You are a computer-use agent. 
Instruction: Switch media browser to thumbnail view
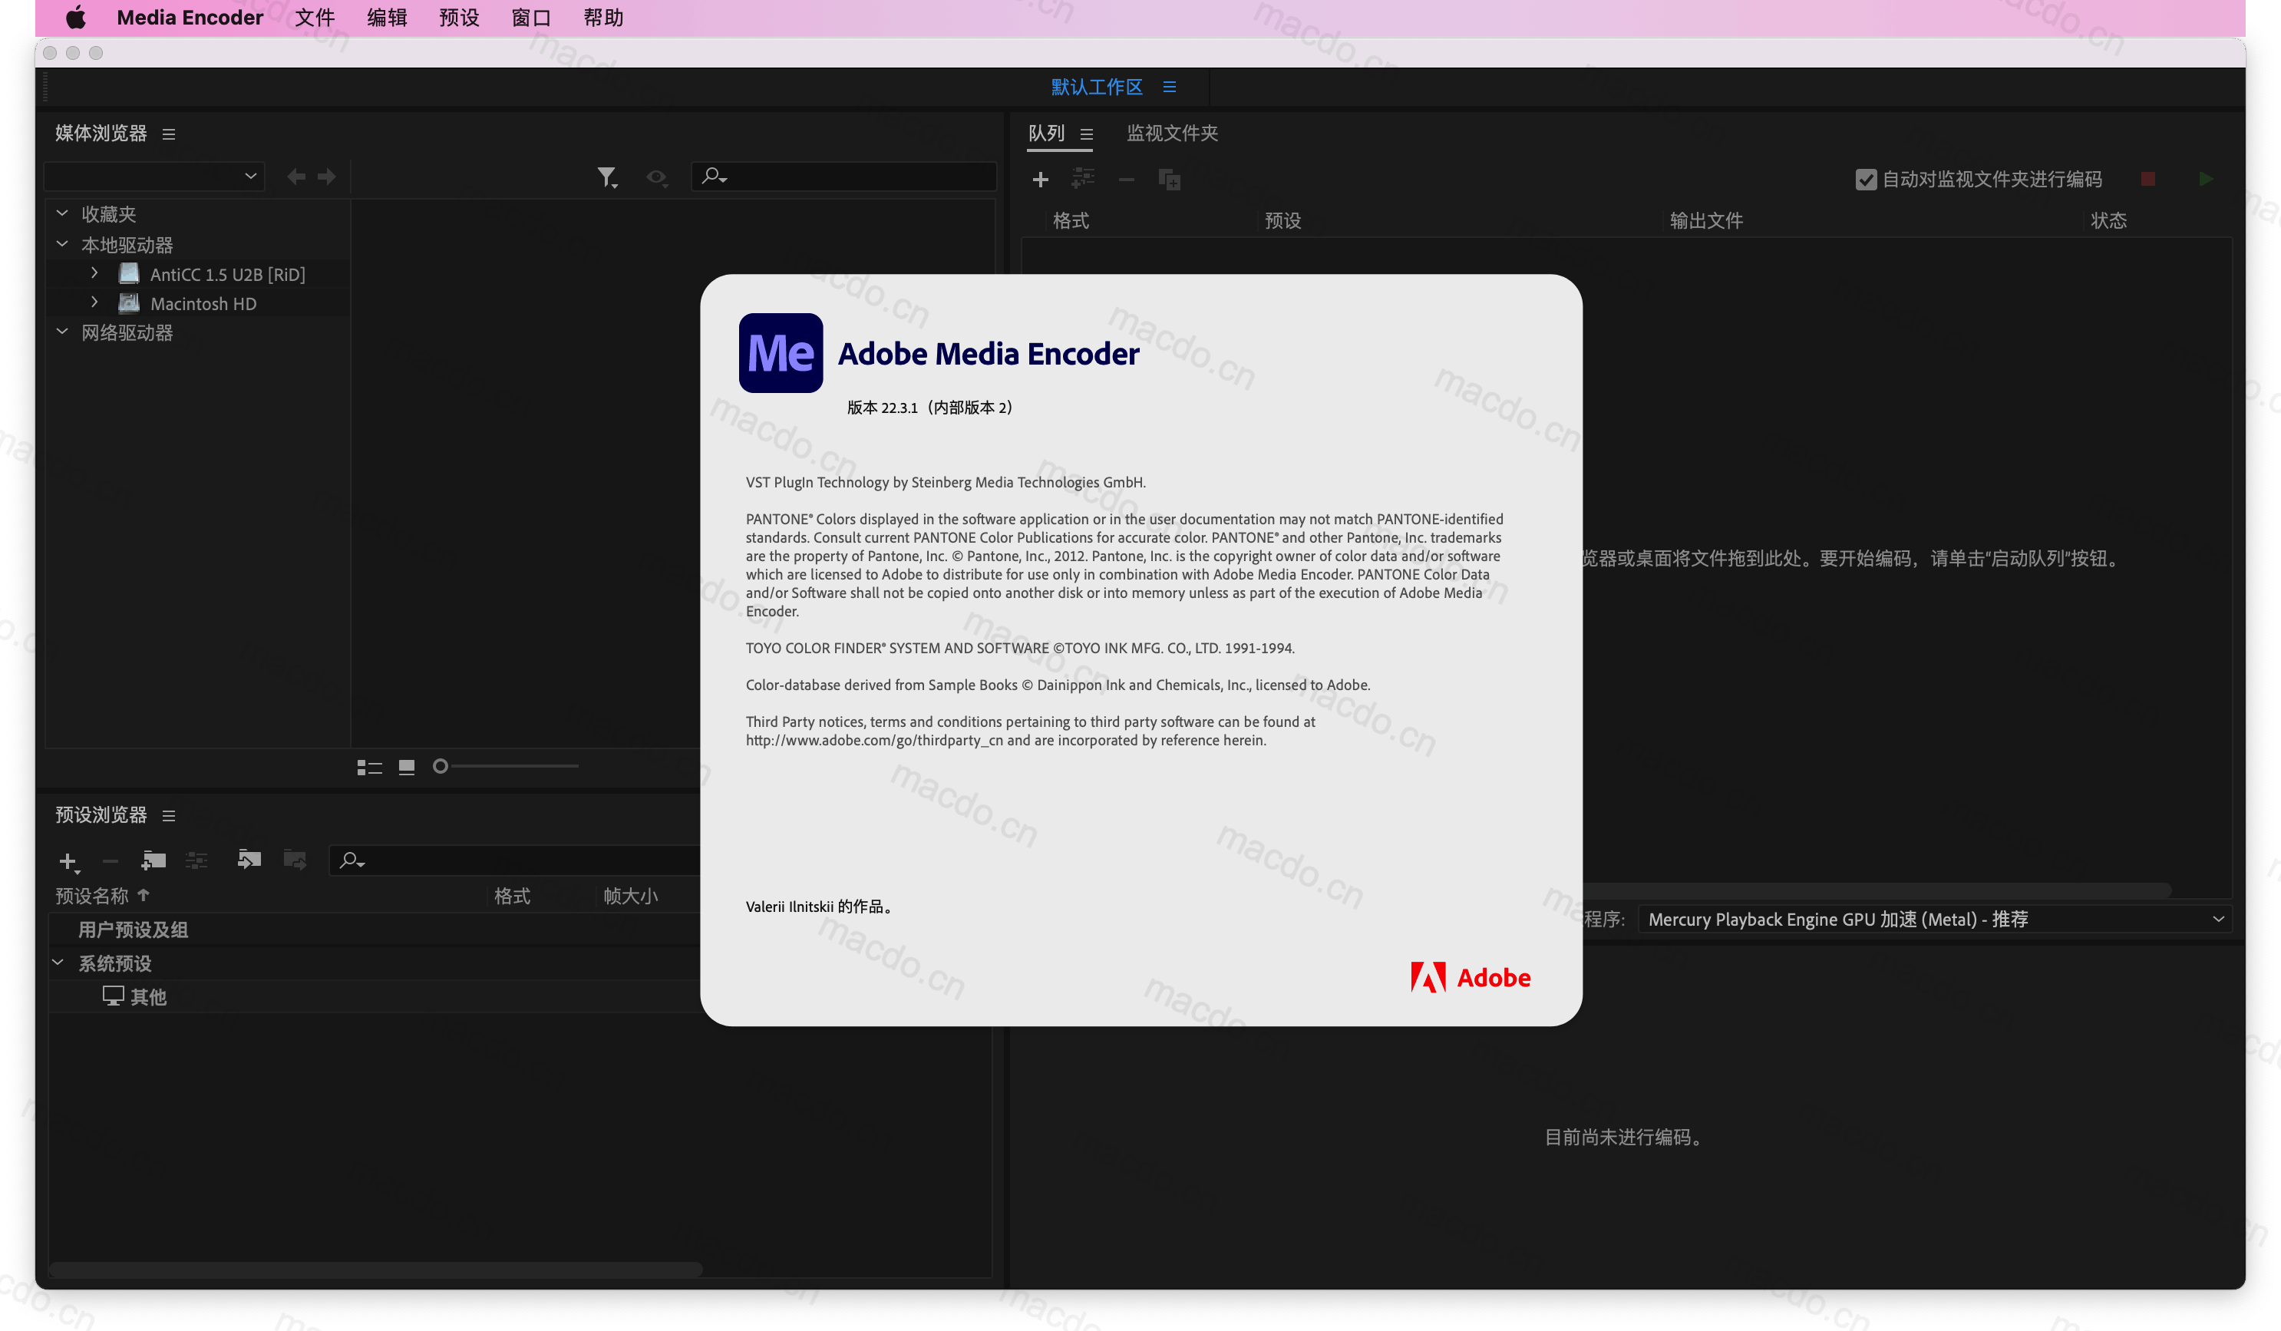(407, 767)
